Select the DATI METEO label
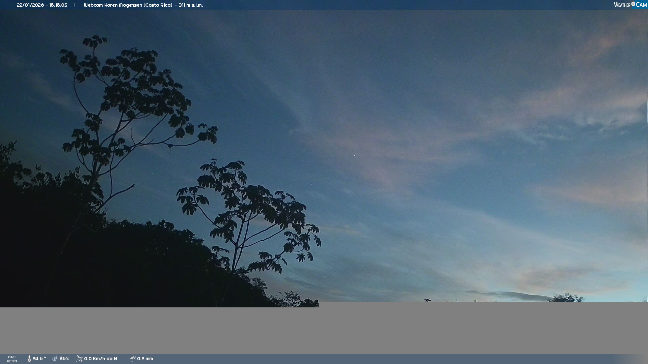The height and width of the screenshot is (364, 648). (12, 359)
